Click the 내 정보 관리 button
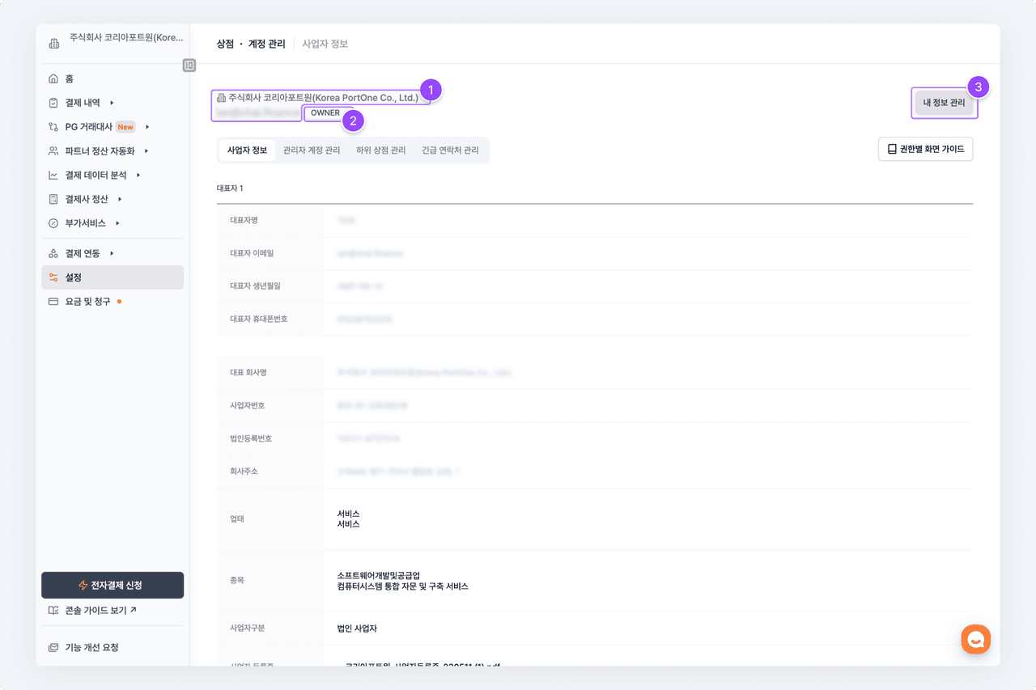Viewport: 1036px width, 690px height. tap(944, 103)
